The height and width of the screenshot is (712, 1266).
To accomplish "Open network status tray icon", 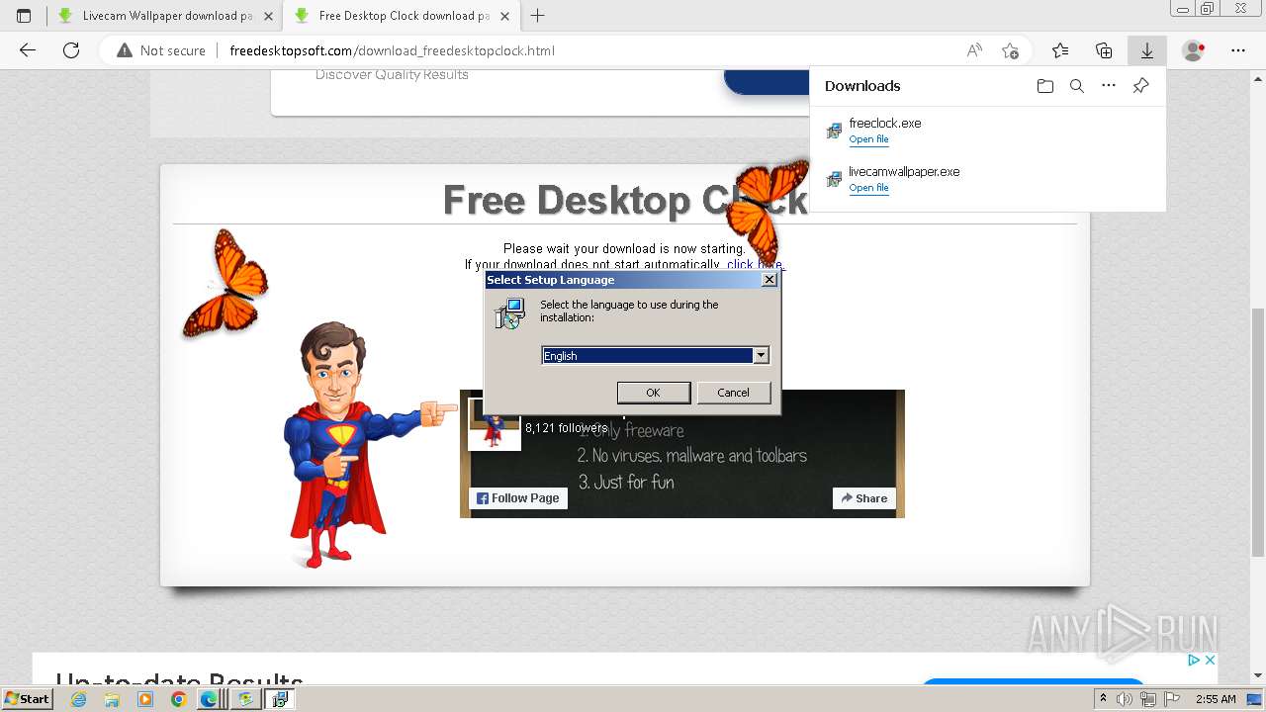I will coord(1148,699).
